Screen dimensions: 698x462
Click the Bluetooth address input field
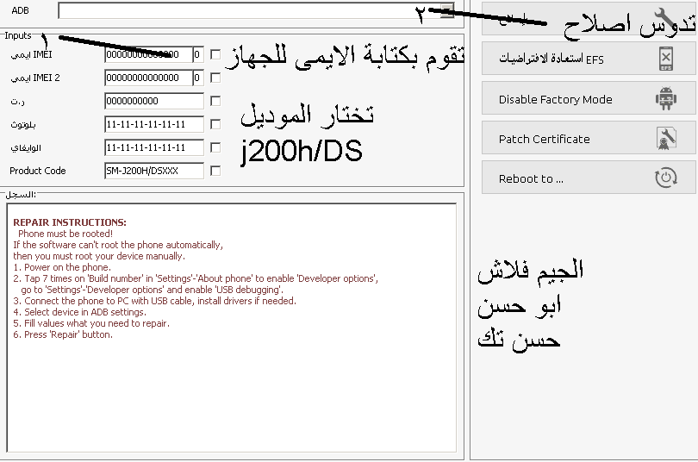coord(154,124)
